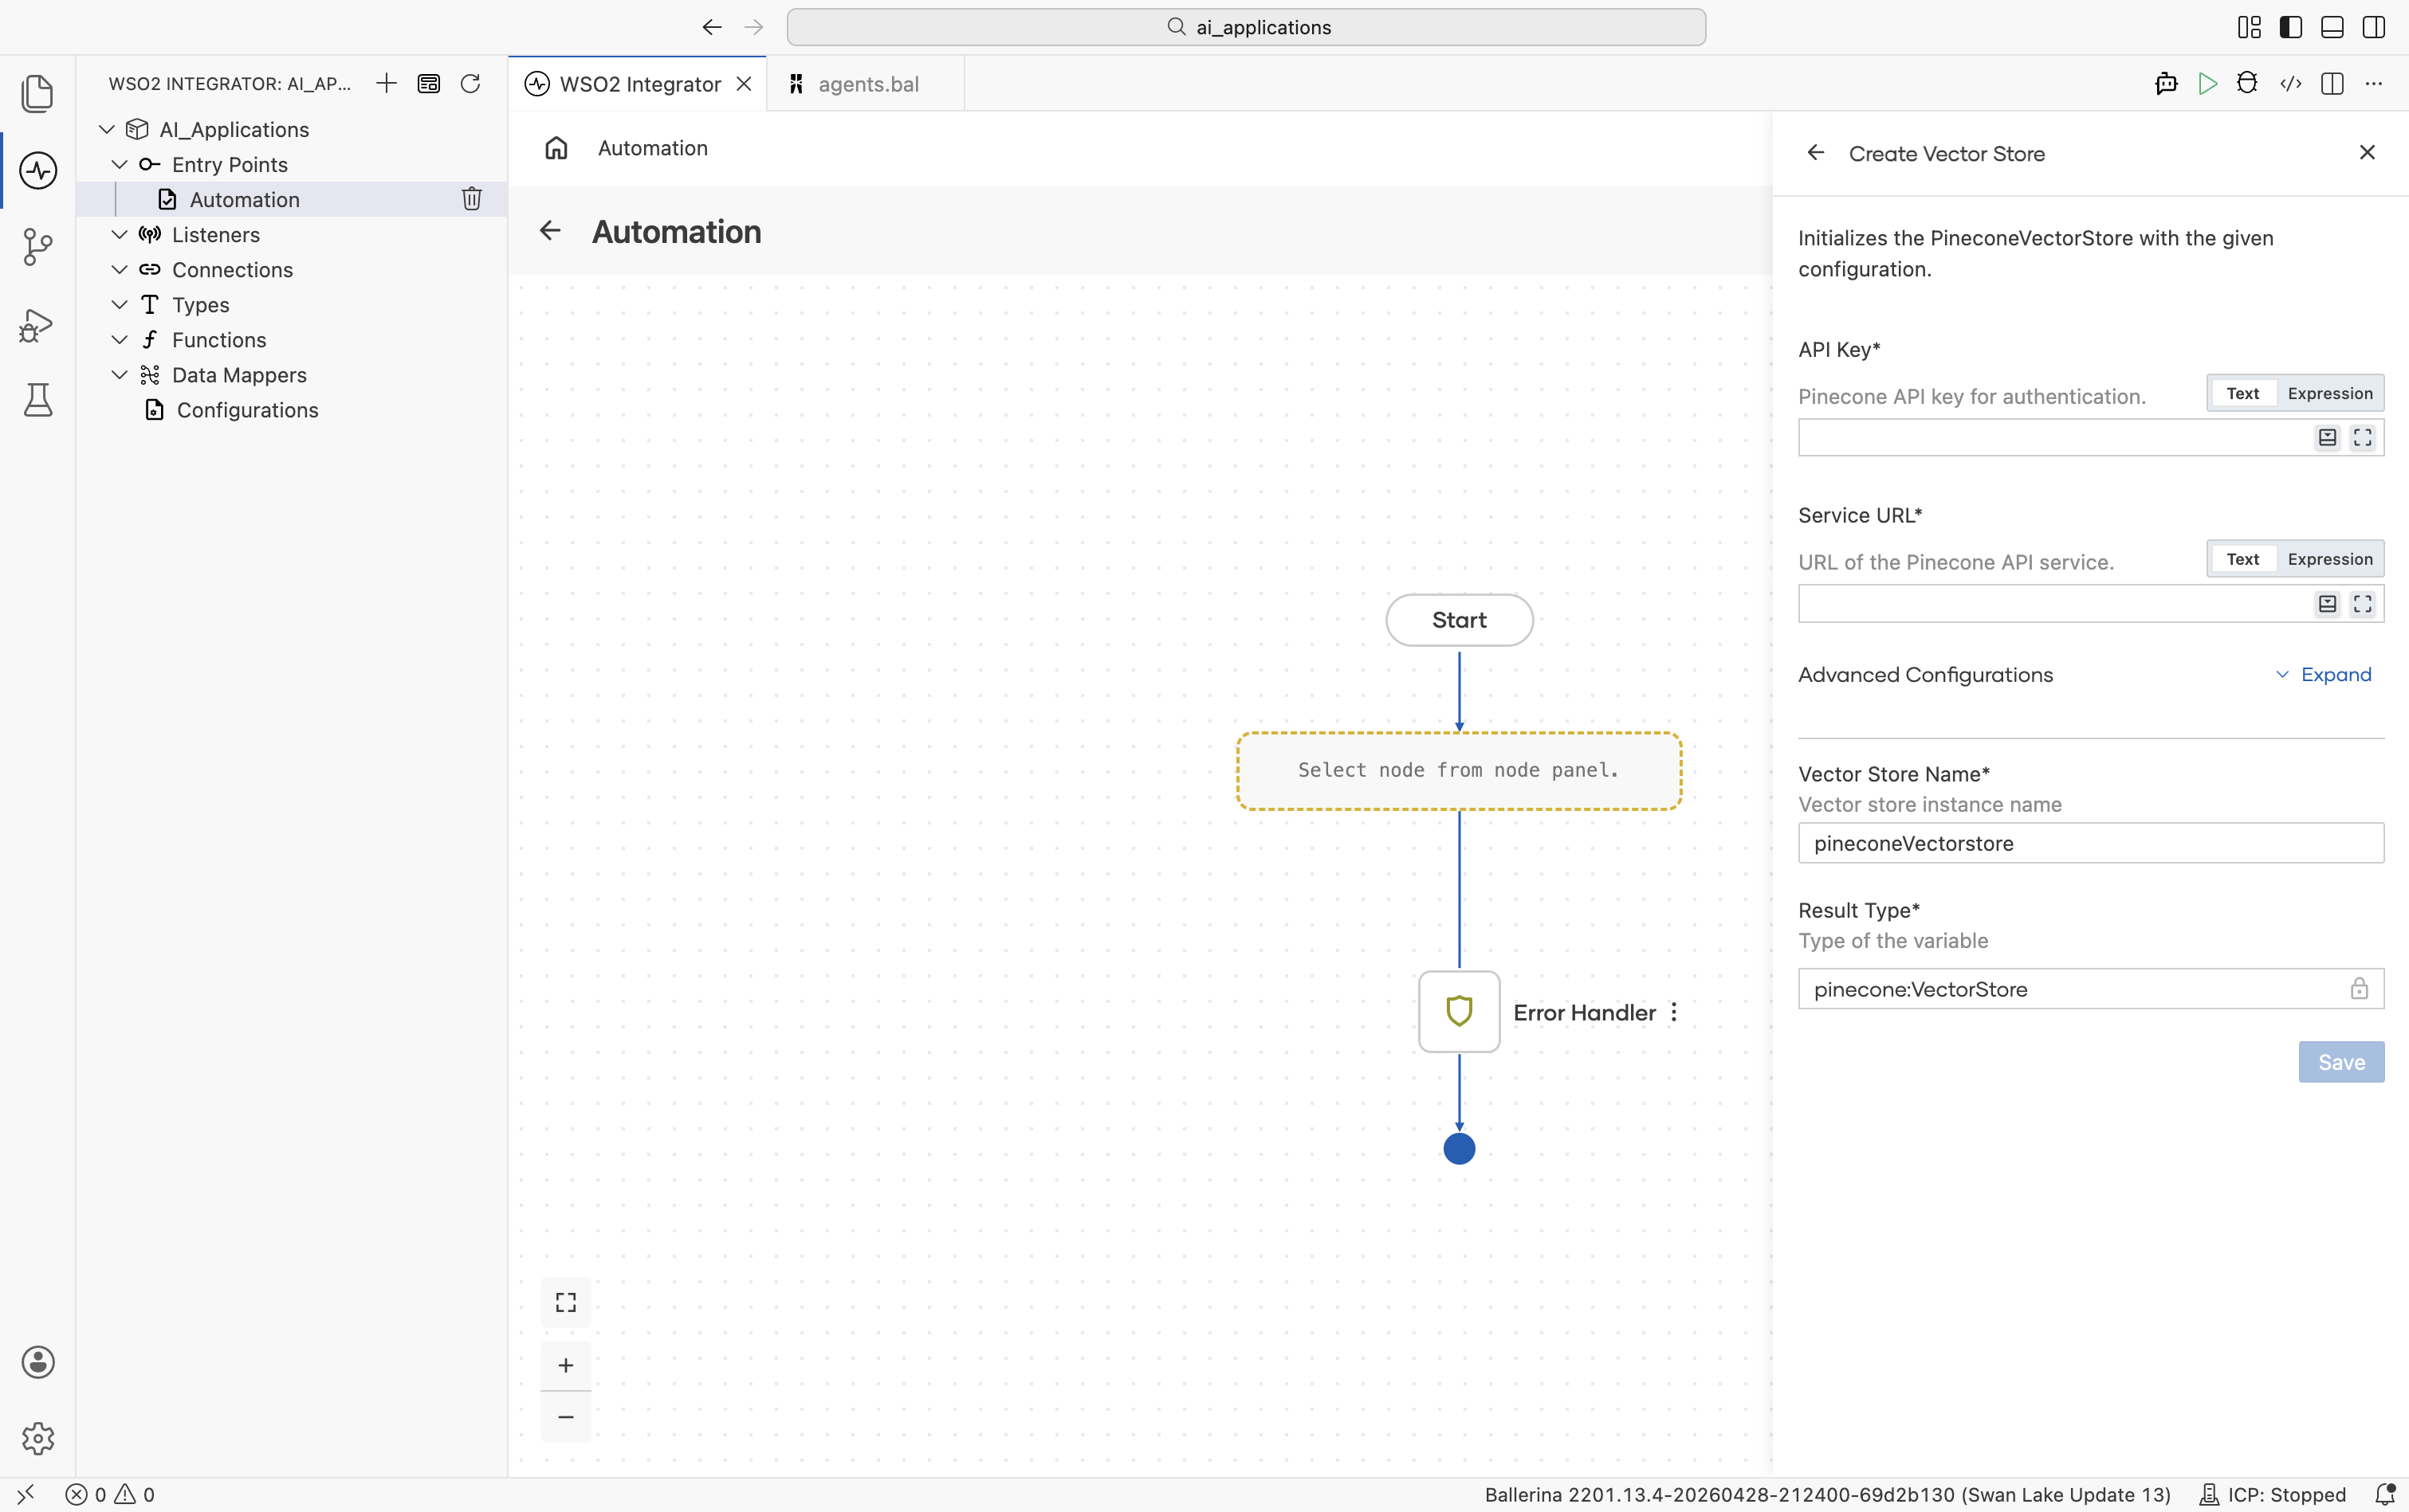Viewport: 2409px width, 1512px height.
Task: Toggle bottom panel layout icon
Action: point(2332,27)
